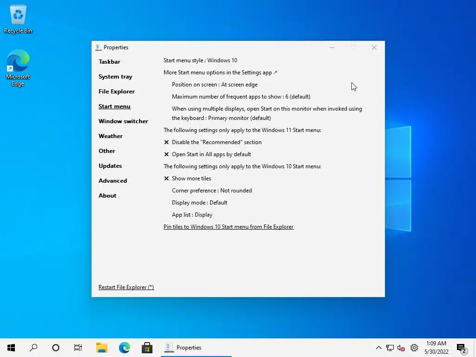The height and width of the screenshot is (357, 476).
Task: Select Microsoft Edge desktop shortcut
Action: pyautogui.click(x=18, y=68)
